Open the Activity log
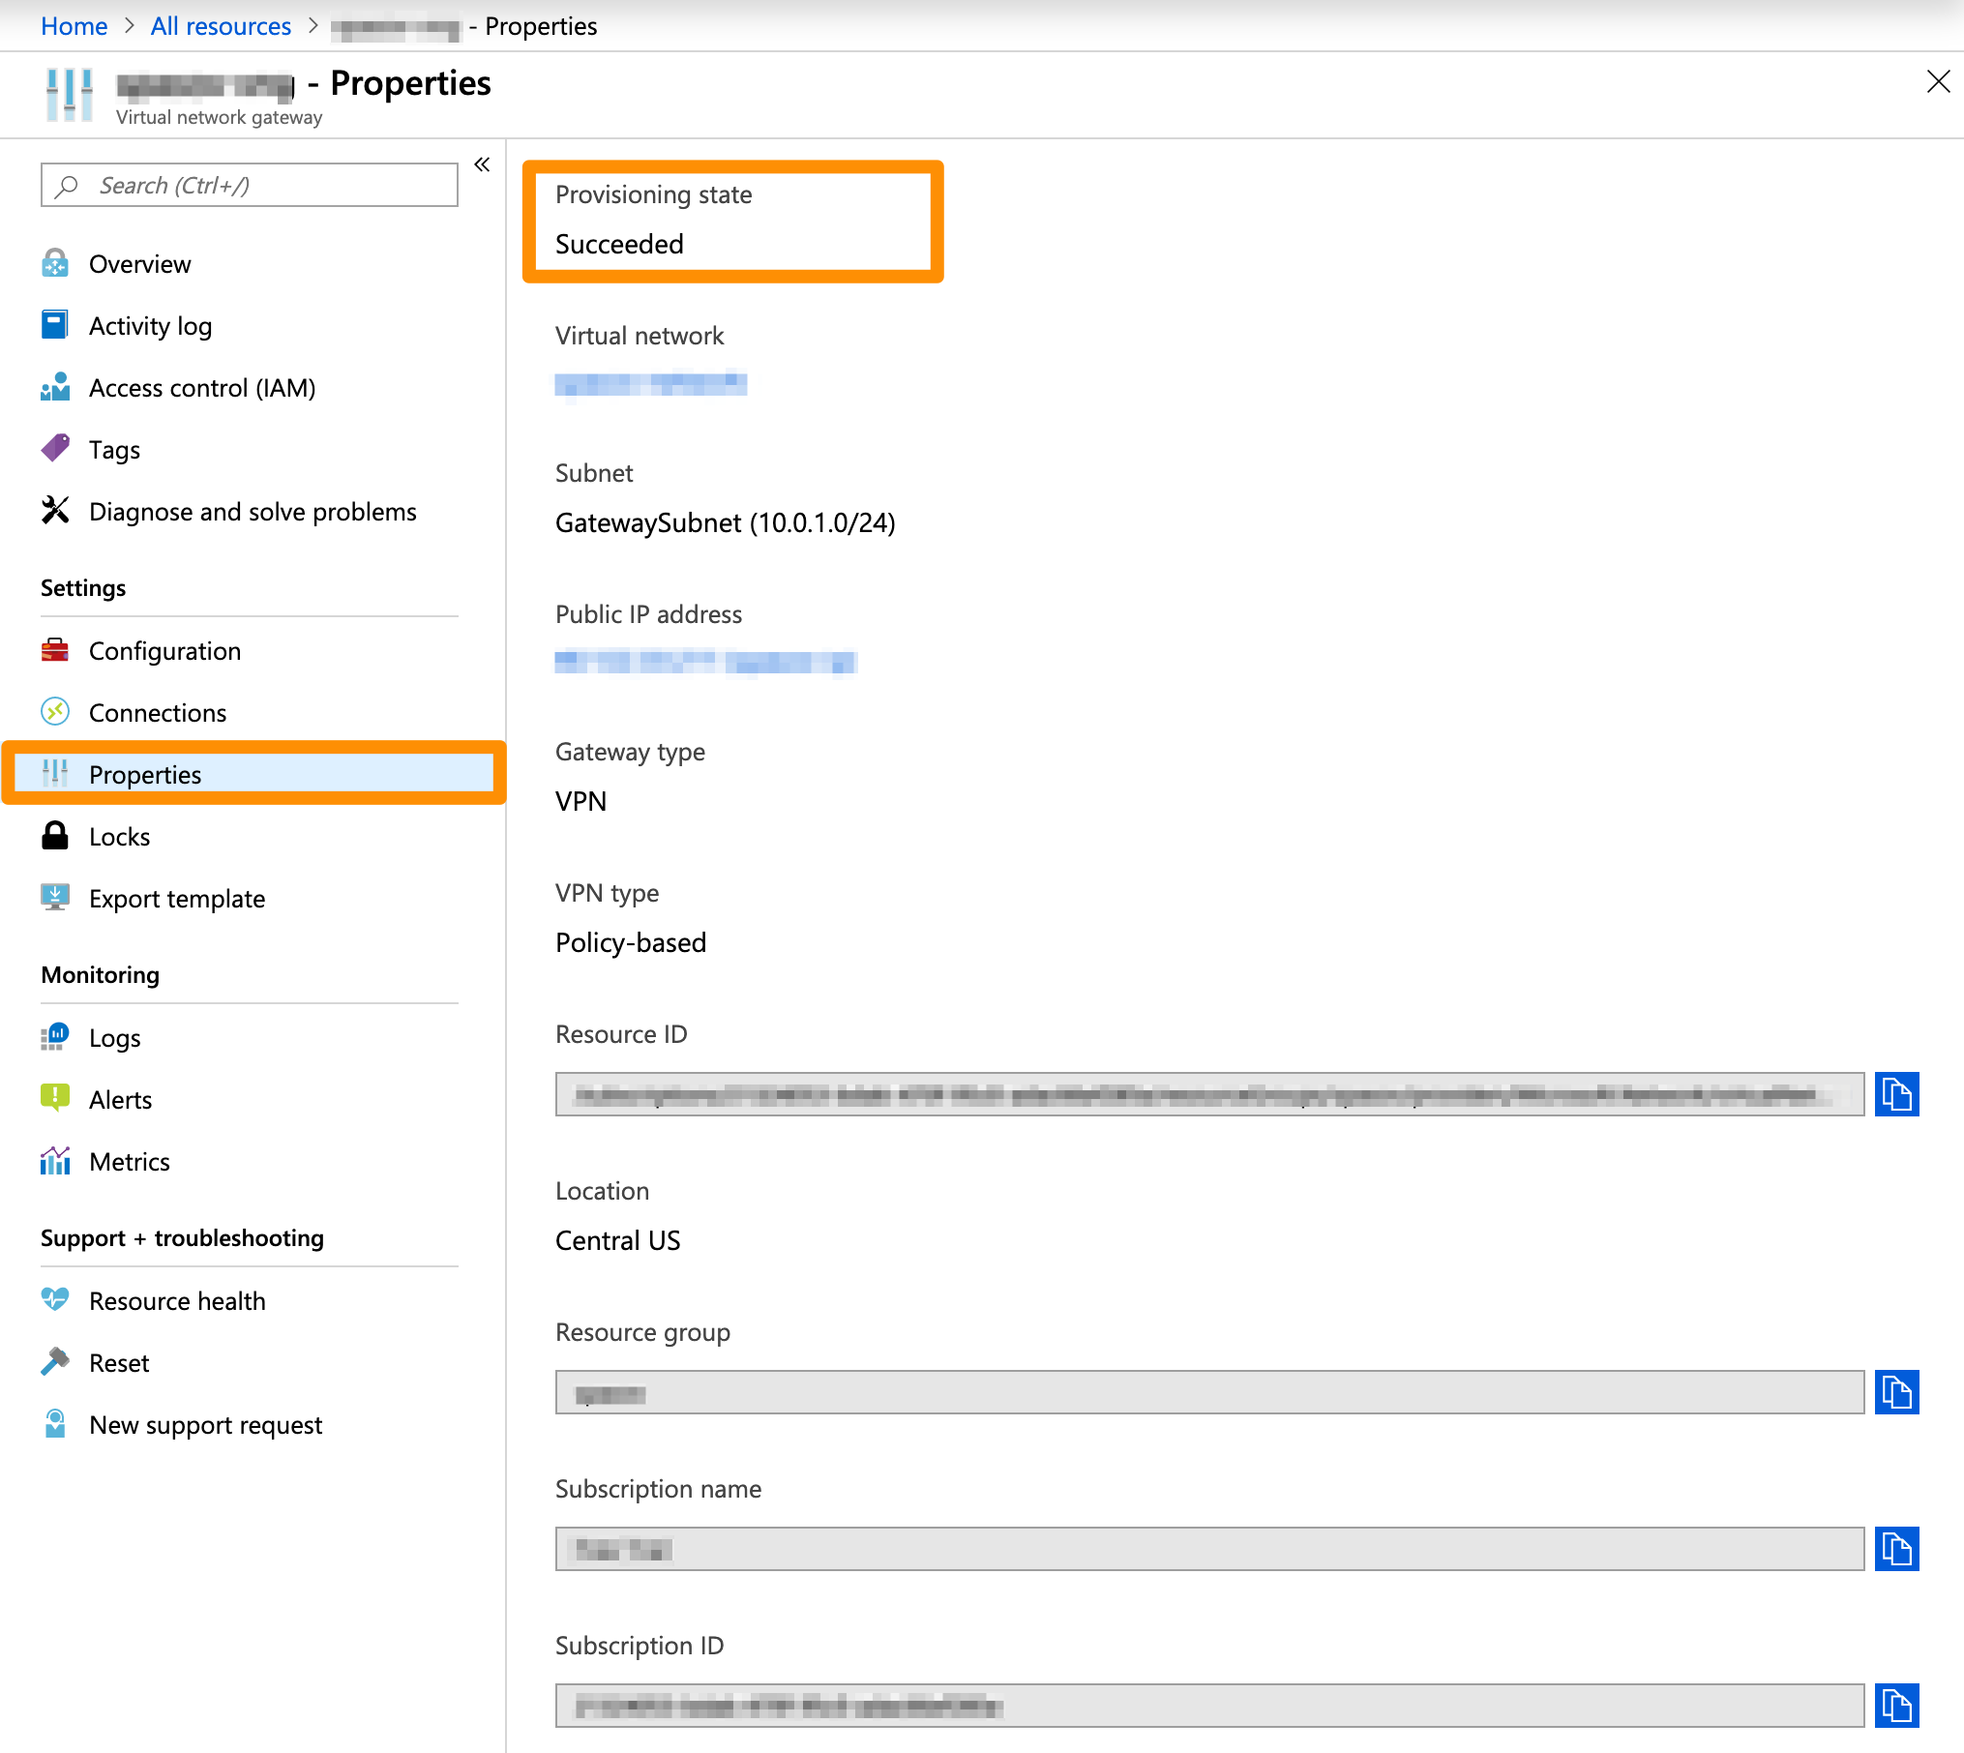Screen dimensions: 1964x1753 [150, 326]
